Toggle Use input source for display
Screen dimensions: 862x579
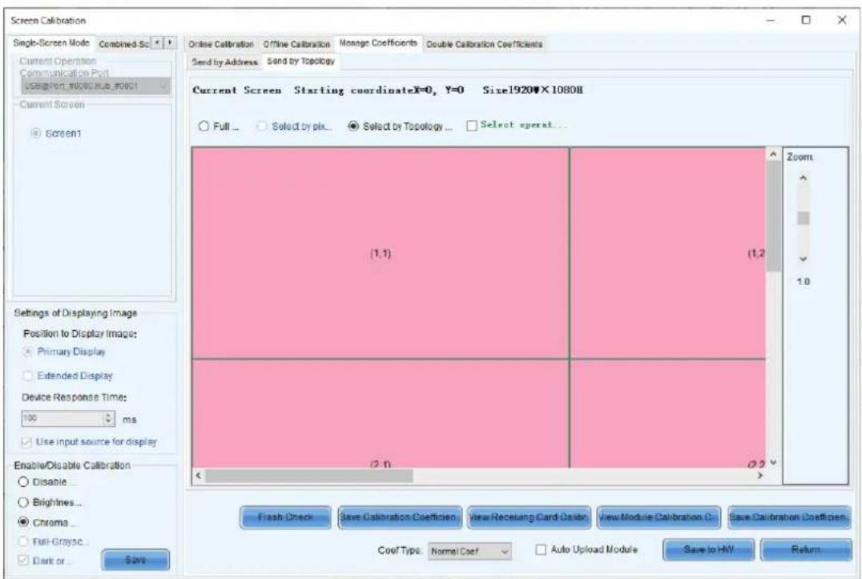(x=26, y=442)
